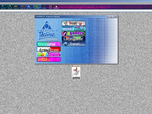
Task: Open the Local Guide channel
Action: 73,39
